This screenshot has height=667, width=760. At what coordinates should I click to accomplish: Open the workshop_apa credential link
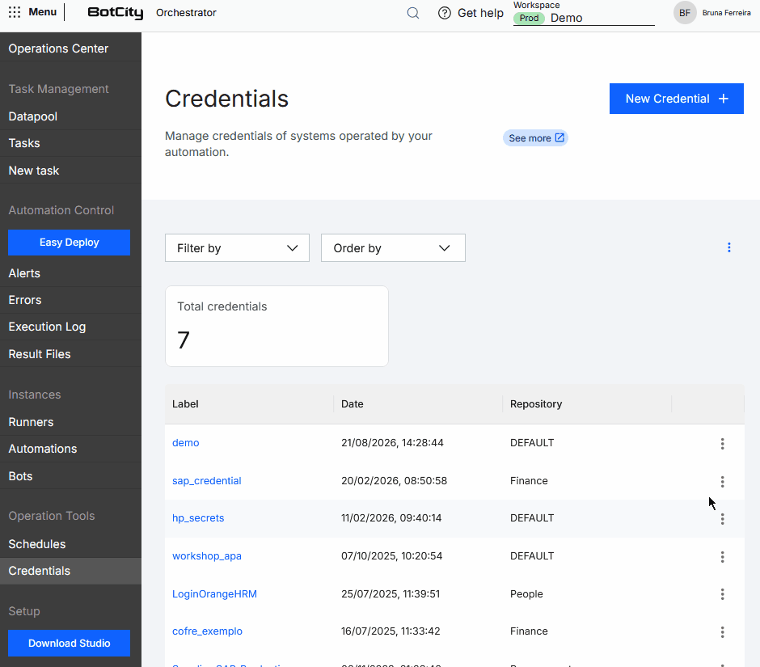(207, 556)
